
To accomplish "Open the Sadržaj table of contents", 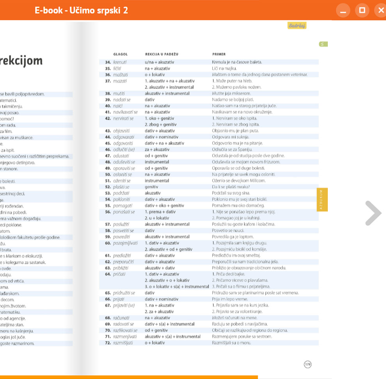I will (297, 26).
